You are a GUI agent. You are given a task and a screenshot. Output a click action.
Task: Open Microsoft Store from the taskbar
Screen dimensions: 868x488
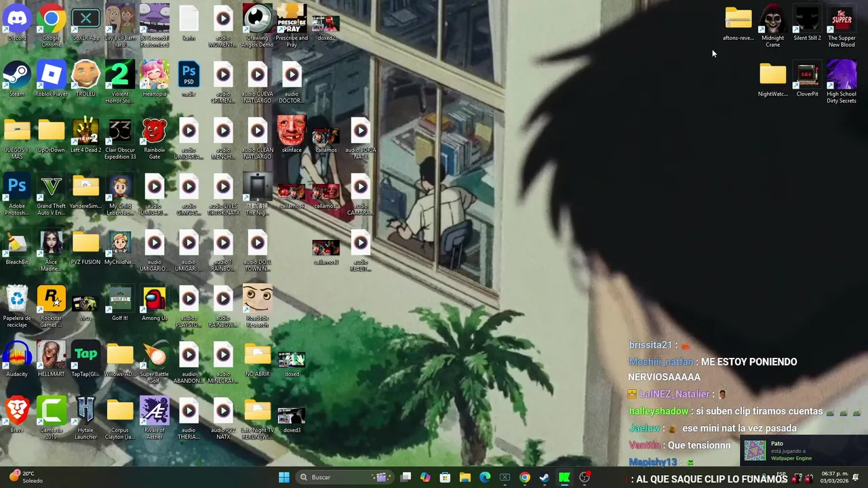click(445, 477)
